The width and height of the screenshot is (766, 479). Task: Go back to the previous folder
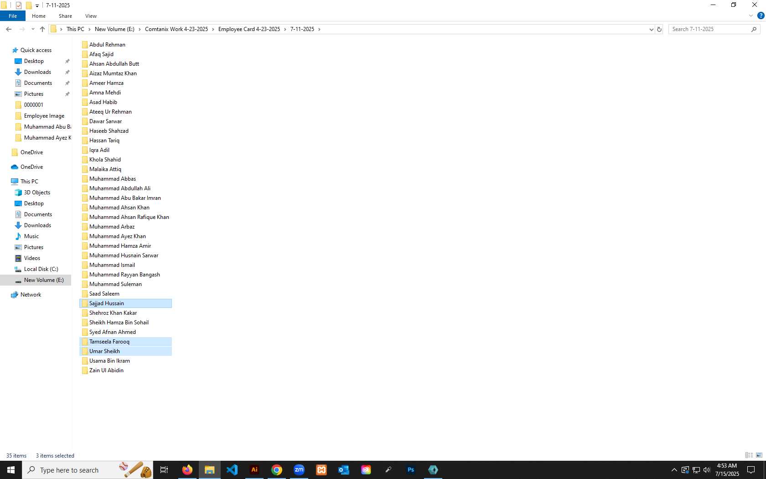(x=9, y=29)
